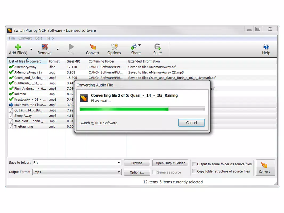The height and width of the screenshot is (213, 284).
Task: Click the Open Output Folder button
Action: [170, 163]
